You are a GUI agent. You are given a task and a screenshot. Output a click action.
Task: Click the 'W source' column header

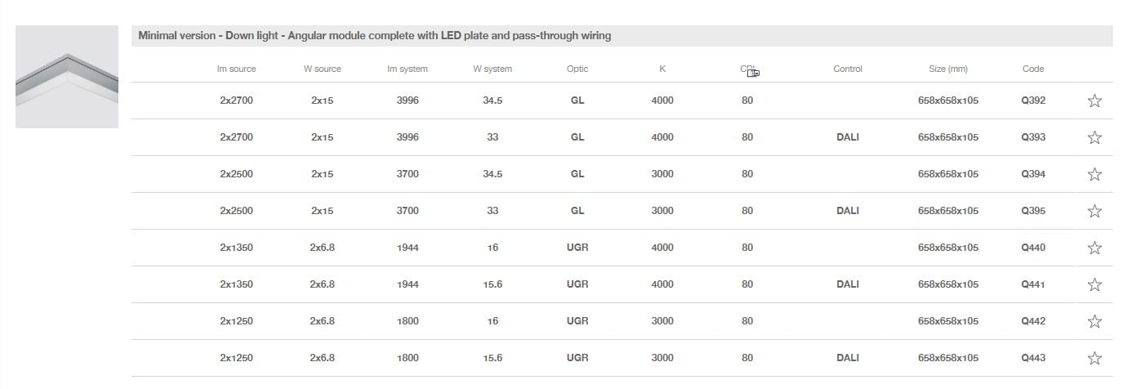(x=322, y=69)
